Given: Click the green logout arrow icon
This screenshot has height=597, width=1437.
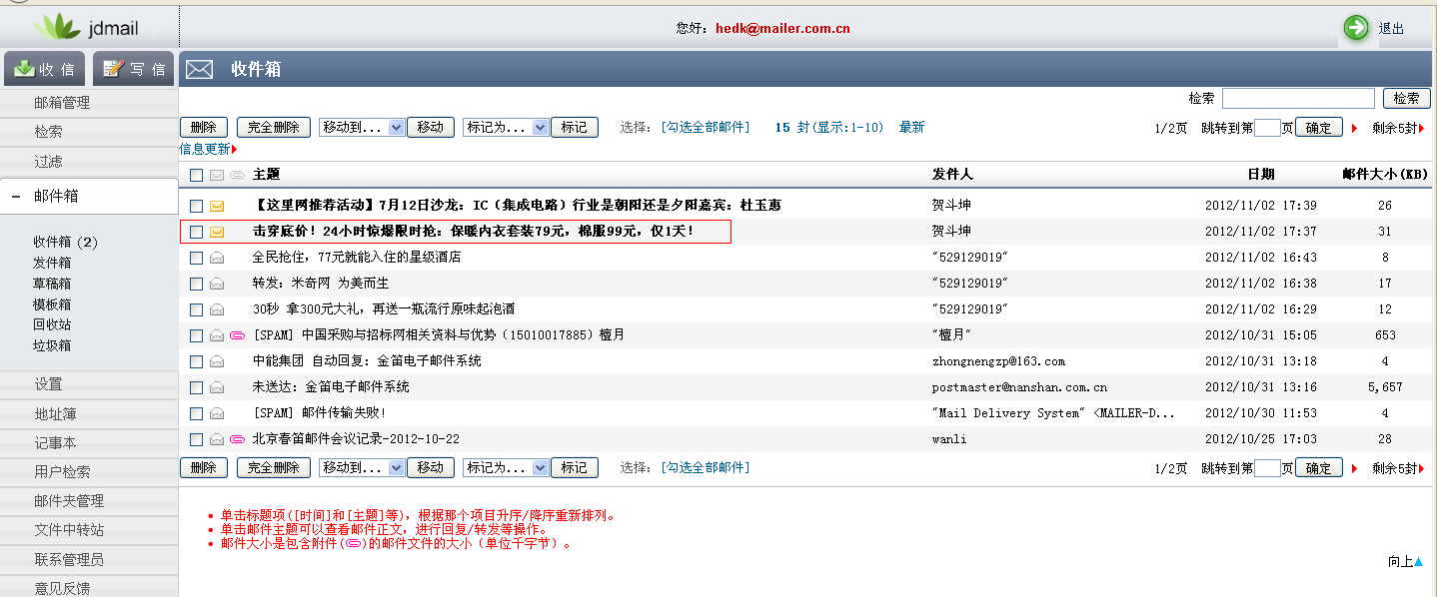Looking at the screenshot, I should tap(1356, 28).
